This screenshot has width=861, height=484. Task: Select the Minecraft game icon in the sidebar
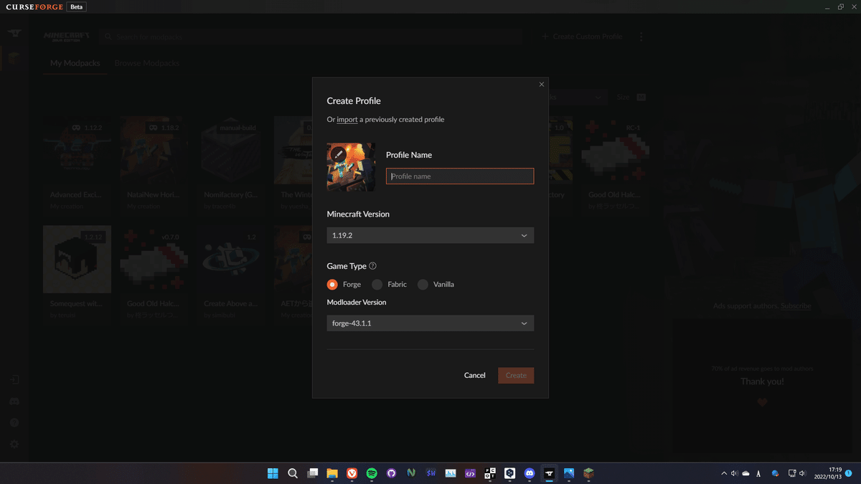click(14, 59)
